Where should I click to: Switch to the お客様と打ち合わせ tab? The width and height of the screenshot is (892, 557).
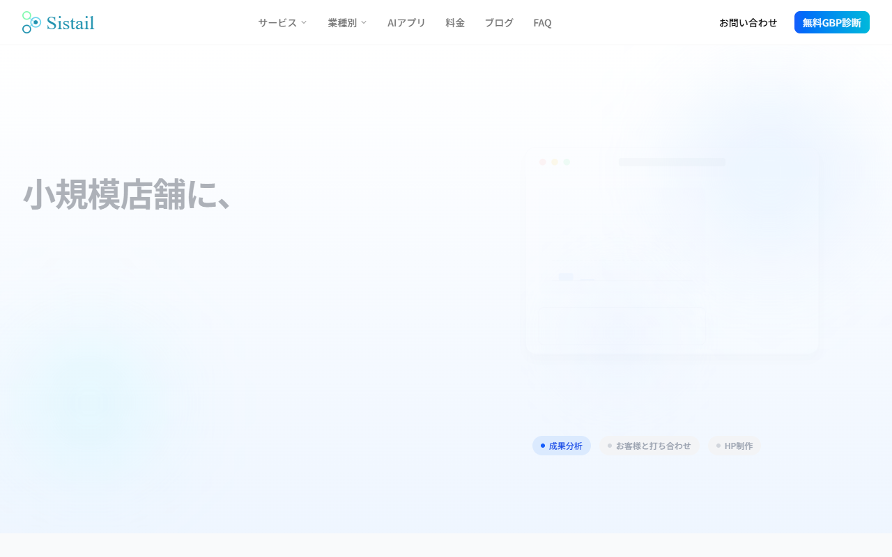click(x=649, y=446)
